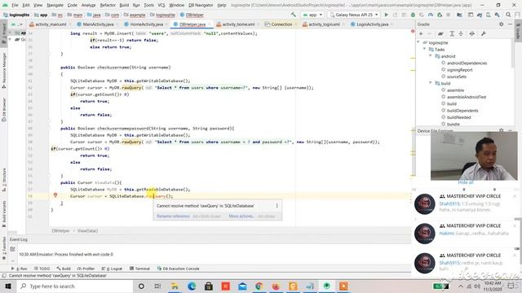Click the presenter webcam thumbnail

(x=474, y=155)
